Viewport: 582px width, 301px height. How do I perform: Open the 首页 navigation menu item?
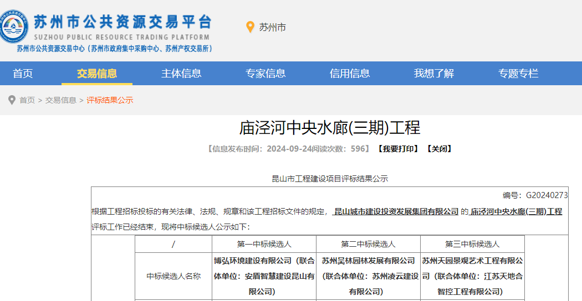click(23, 74)
